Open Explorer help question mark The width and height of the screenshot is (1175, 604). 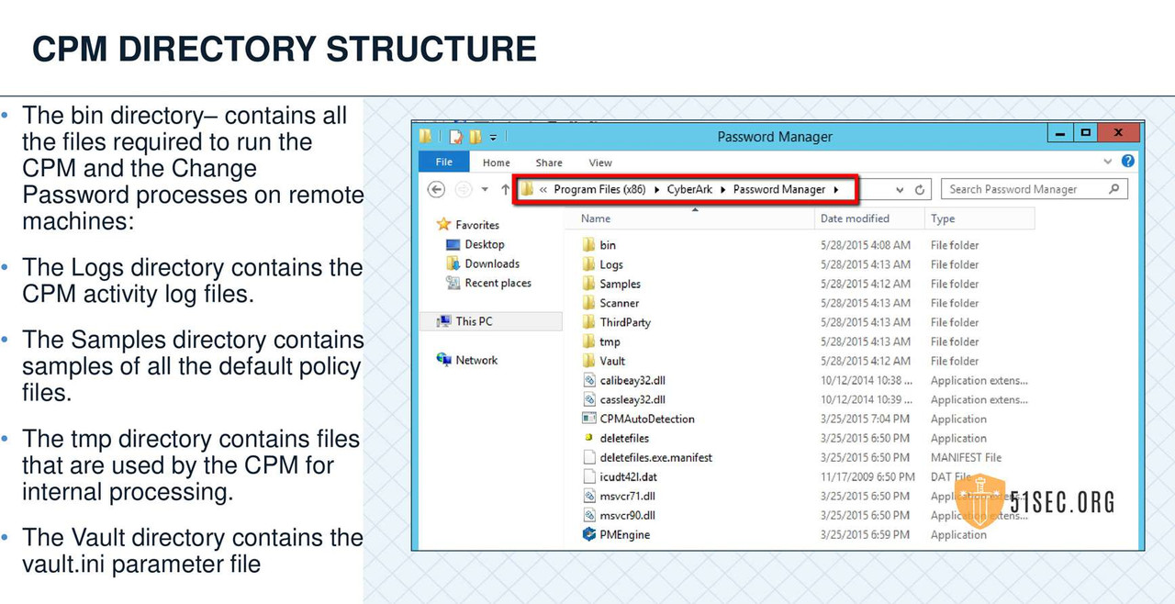click(1128, 162)
